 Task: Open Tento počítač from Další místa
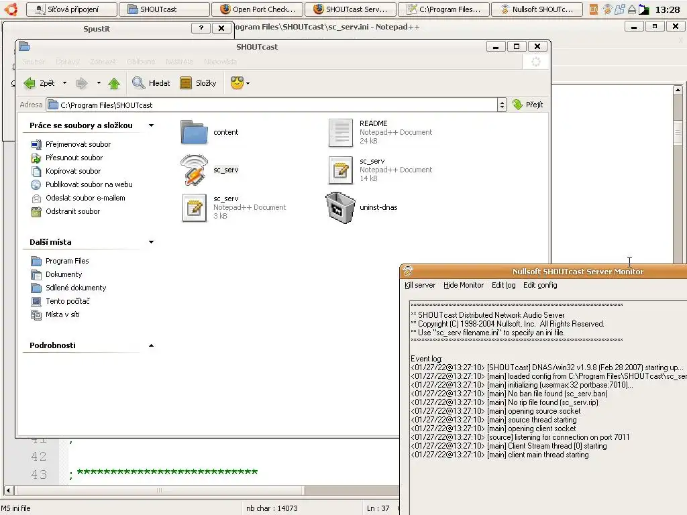click(68, 301)
